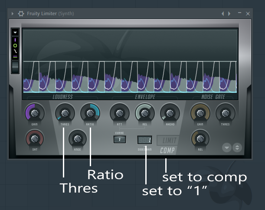Click the Loudness GAIN knob
Screen dimensions: 265x210
click(35, 113)
